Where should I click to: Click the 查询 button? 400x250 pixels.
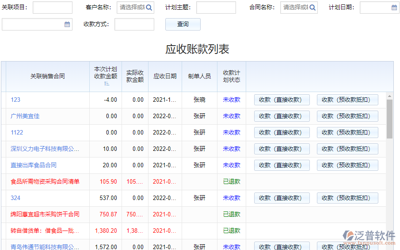tap(183, 24)
